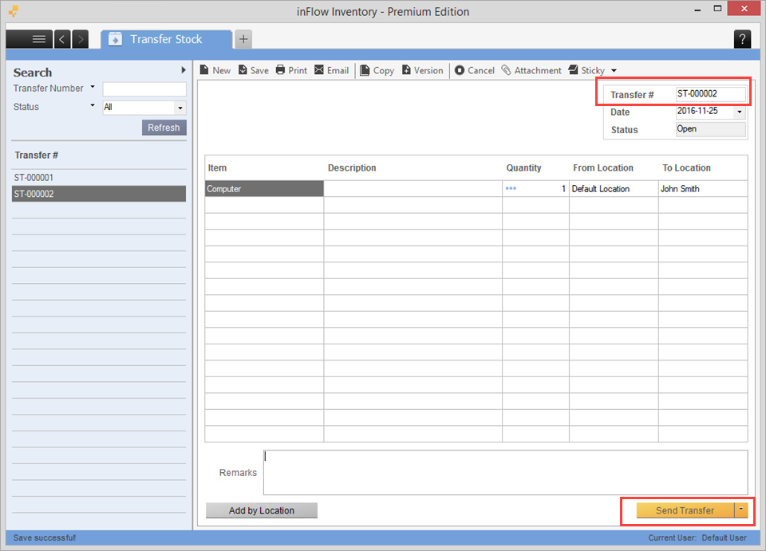766x551 pixels.
Task: Click the Save label in toolbar
Action: click(259, 70)
